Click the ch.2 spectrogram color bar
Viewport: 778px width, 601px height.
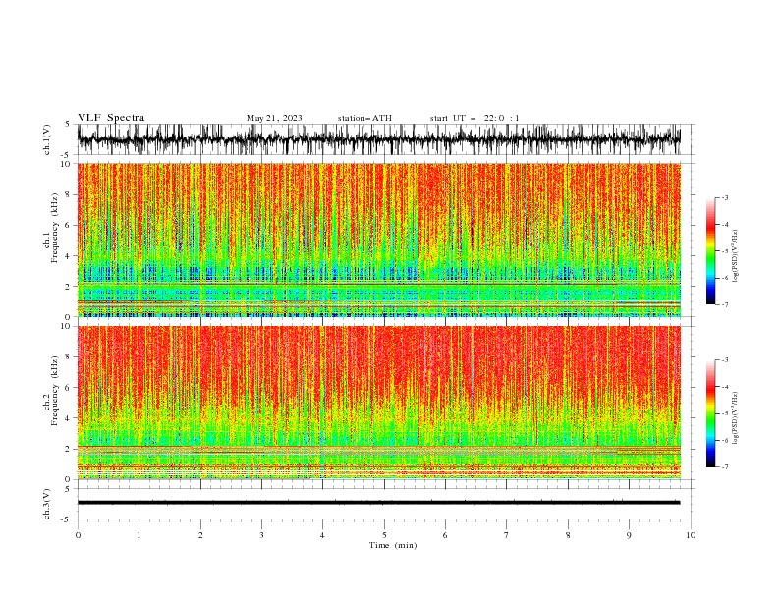coord(710,413)
